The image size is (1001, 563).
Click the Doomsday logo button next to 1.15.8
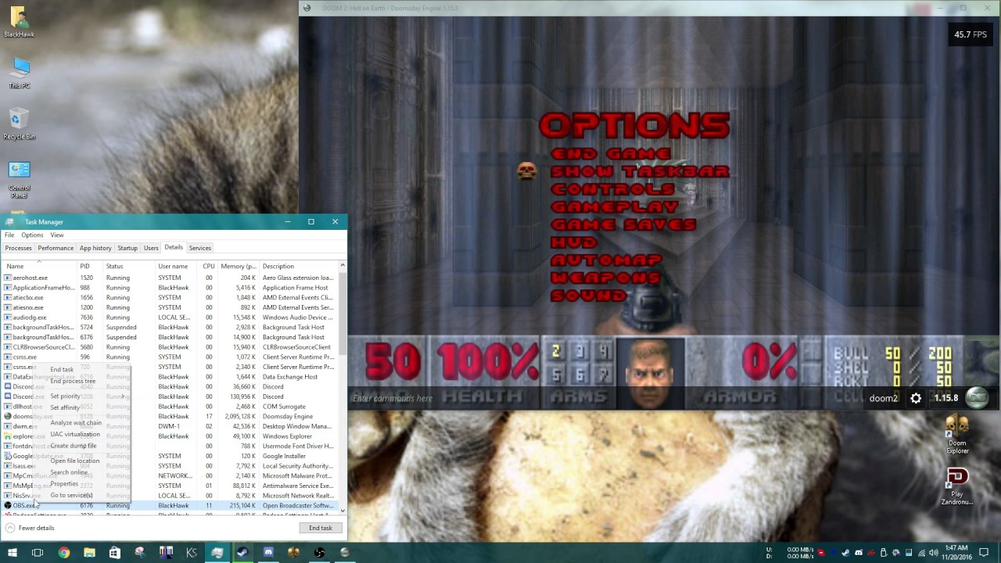(x=977, y=398)
